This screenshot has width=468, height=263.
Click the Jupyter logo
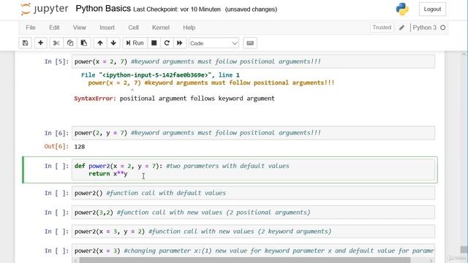click(x=45, y=9)
